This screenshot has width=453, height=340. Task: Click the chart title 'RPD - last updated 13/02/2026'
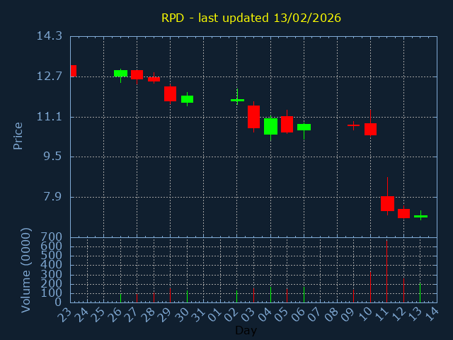(x=251, y=18)
